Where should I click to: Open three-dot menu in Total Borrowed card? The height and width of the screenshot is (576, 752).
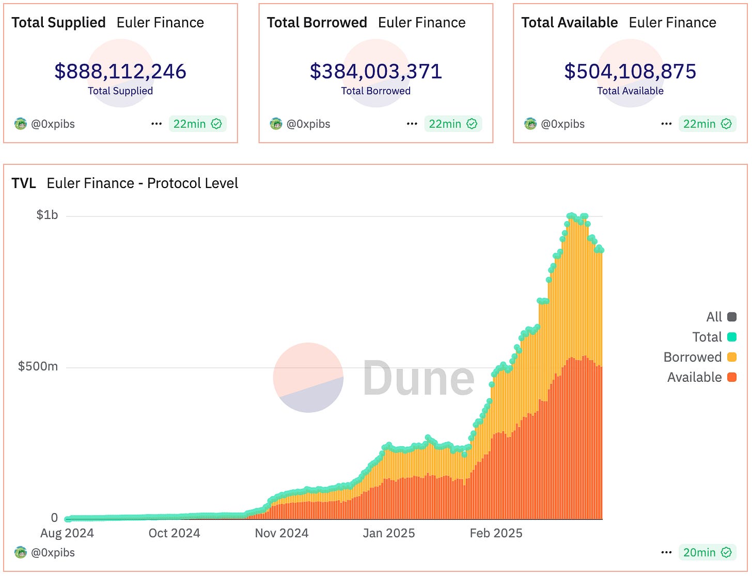tap(412, 124)
